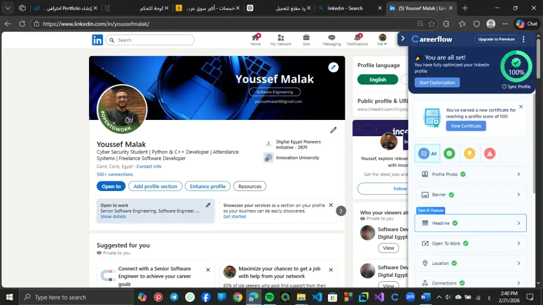
Task: Dismiss the certificate notice
Action: 521,106
